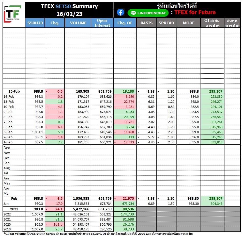Click the LINE OPENCHAT badge
Image resolution: width=243 pixels, height=236 pixels.
148,13
